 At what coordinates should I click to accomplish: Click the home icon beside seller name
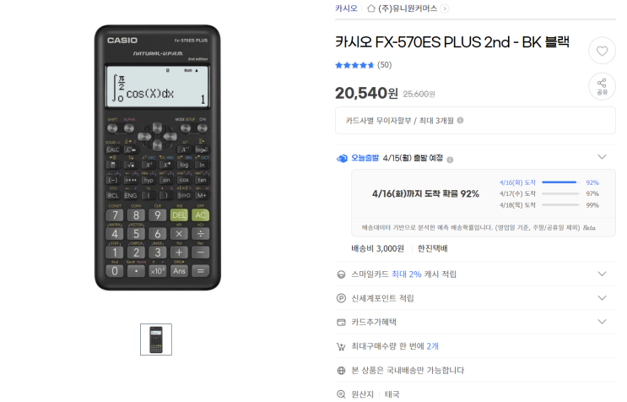(371, 8)
